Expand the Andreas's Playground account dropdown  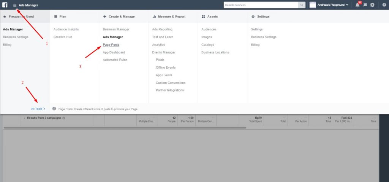pyautogui.click(x=347, y=5)
